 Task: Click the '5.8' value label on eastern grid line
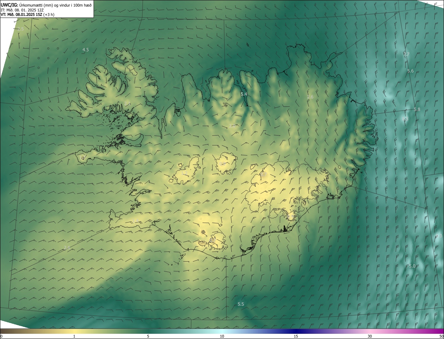[417, 109]
